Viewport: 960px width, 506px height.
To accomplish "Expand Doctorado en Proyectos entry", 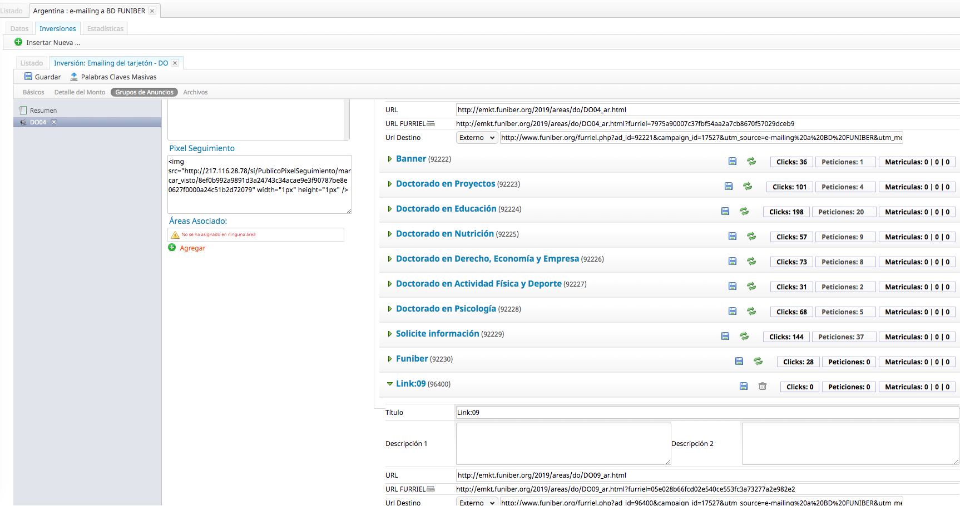I will click(389, 184).
